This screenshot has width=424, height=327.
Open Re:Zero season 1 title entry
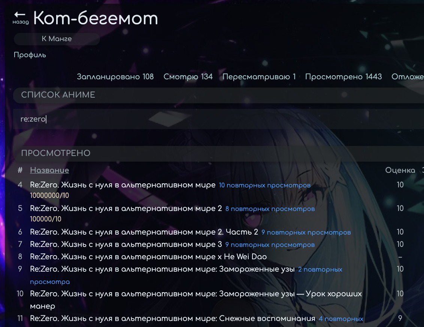(x=123, y=185)
